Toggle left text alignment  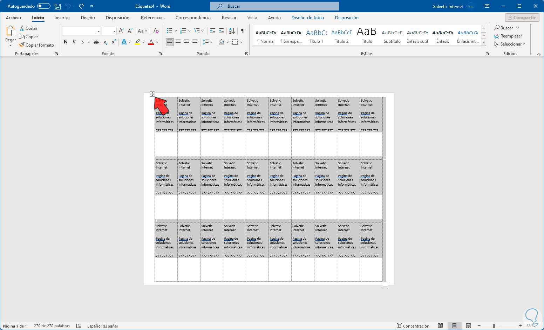tap(170, 42)
